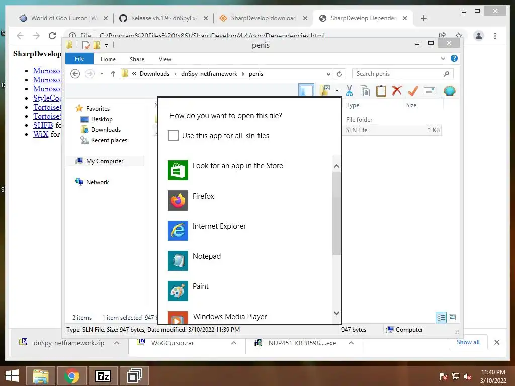Image resolution: width=515 pixels, height=386 pixels.
Task: Go up one folder level
Action: [113, 74]
